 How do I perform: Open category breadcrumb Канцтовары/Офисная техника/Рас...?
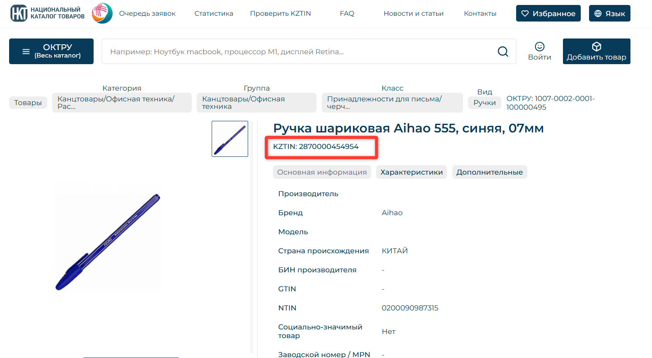pyautogui.click(x=122, y=103)
